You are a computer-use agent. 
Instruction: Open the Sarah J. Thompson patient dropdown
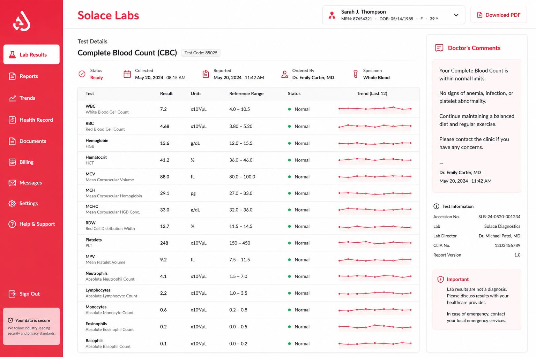pyautogui.click(x=394, y=15)
